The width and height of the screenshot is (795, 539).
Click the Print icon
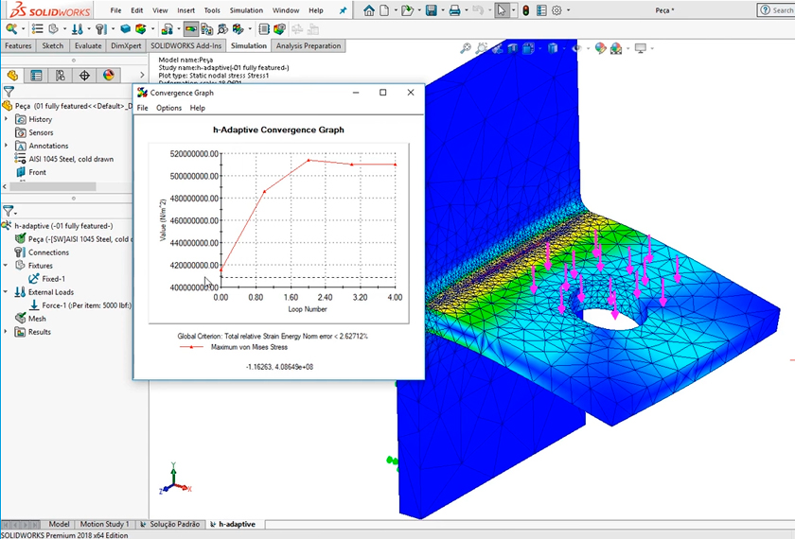click(455, 10)
